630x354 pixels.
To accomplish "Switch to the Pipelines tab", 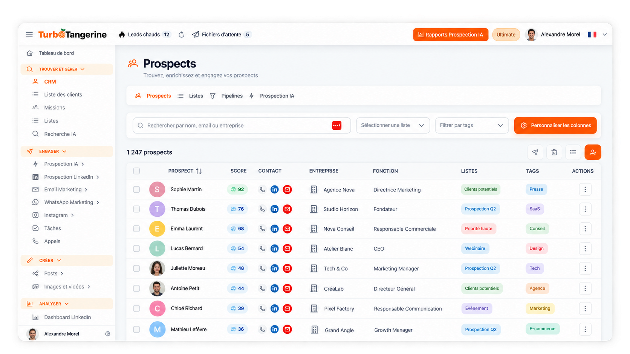I will (x=226, y=96).
